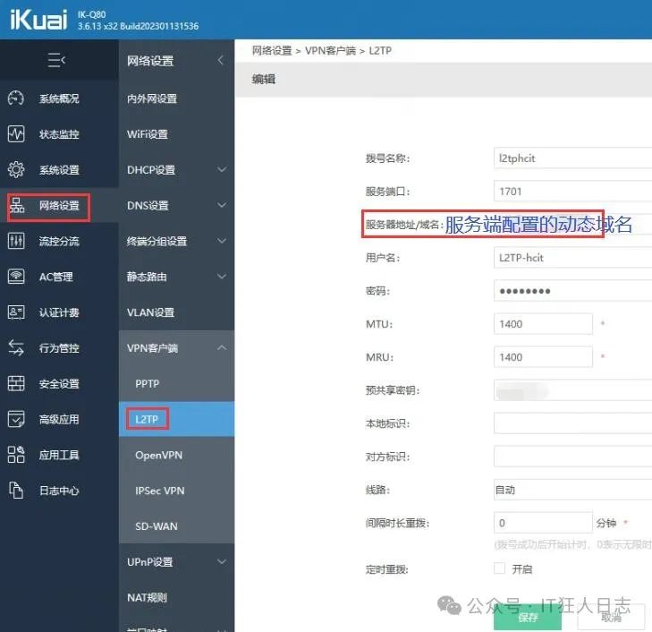Select the PPTP client menu item
The height and width of the screenshot is (632, 652).
coord(147,383)
